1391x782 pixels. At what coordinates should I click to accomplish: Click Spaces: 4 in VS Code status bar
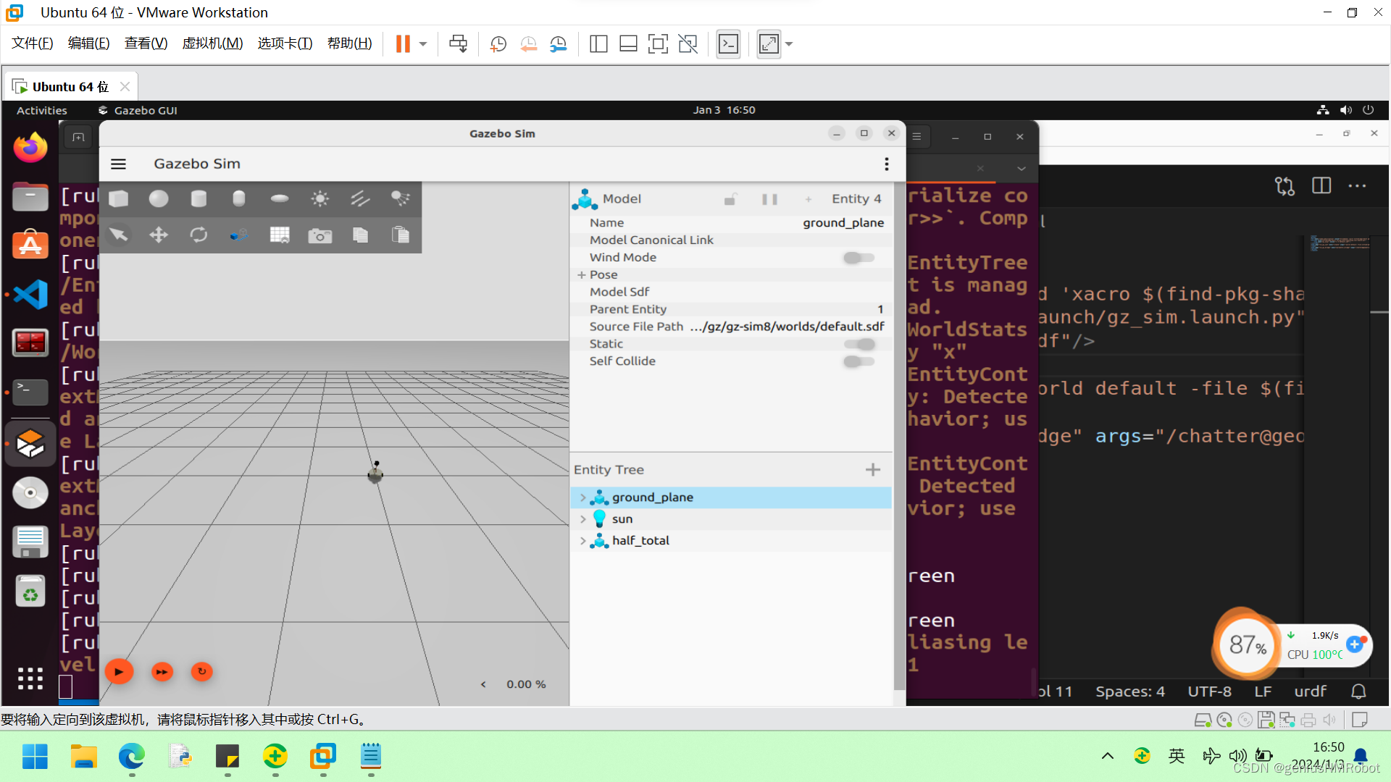click(x=1130, y=691)
